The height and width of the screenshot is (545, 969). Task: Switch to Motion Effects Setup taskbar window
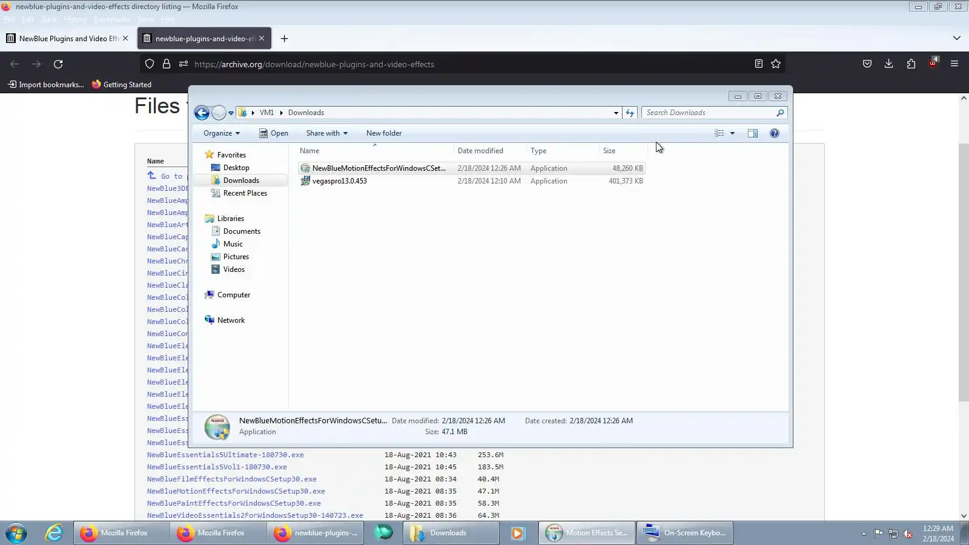tap(587, 533)
